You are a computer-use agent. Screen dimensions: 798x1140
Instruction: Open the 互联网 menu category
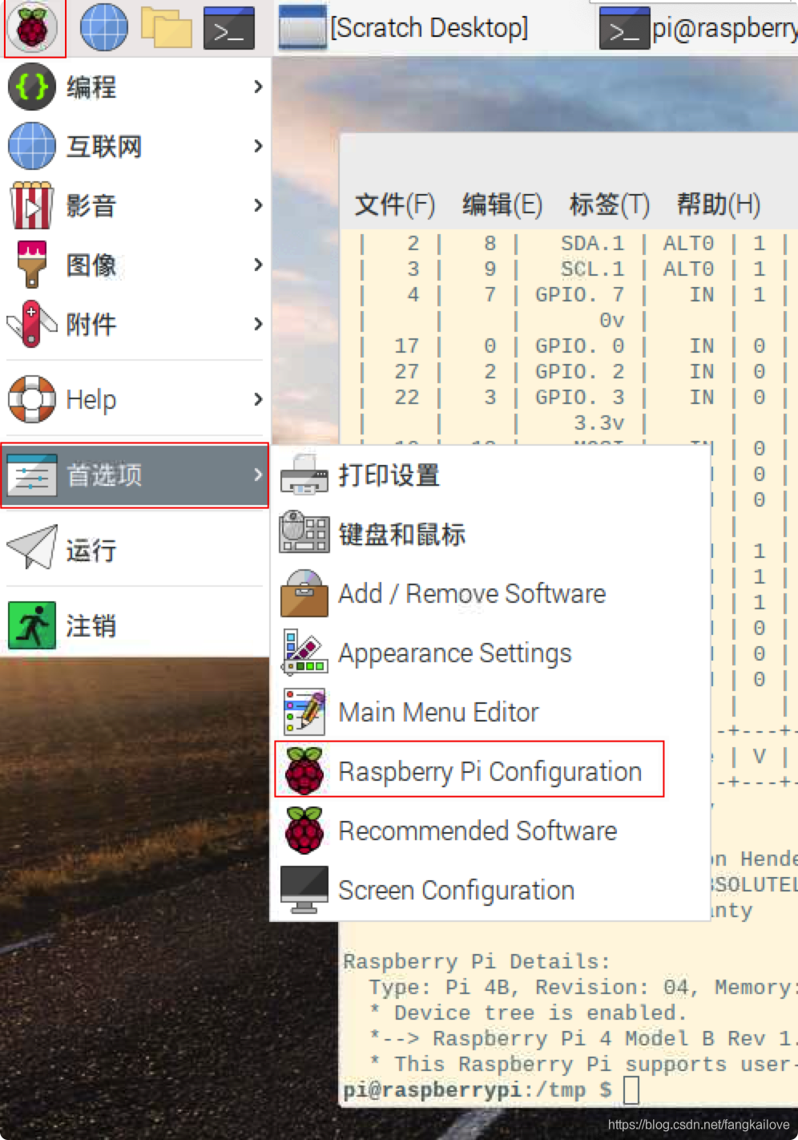135,146
